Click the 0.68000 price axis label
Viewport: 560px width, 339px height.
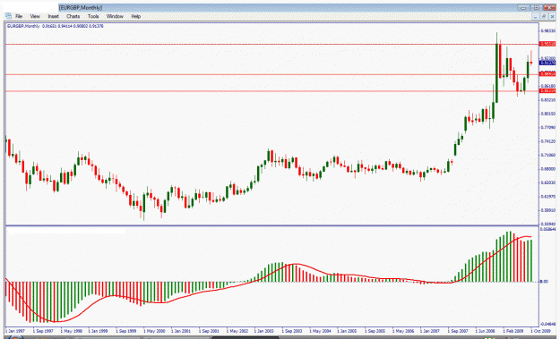[x=547, y=169]
